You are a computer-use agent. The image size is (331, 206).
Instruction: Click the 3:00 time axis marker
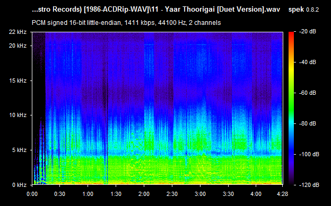(200, 194)
